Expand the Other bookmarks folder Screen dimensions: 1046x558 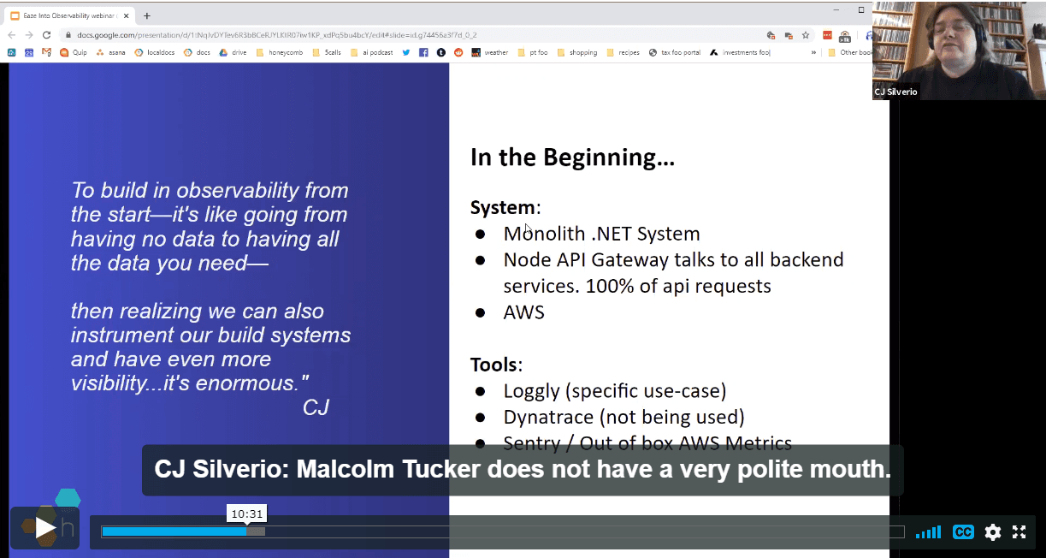coord(849,52)
